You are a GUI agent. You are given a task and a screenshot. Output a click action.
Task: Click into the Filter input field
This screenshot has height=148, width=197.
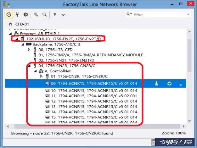pos(159,14)
